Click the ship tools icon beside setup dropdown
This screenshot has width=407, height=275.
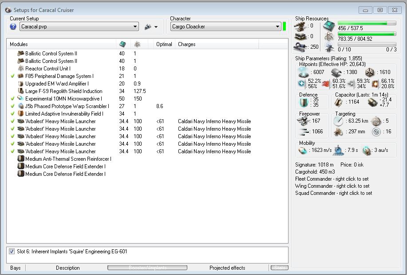click(148, 27)
